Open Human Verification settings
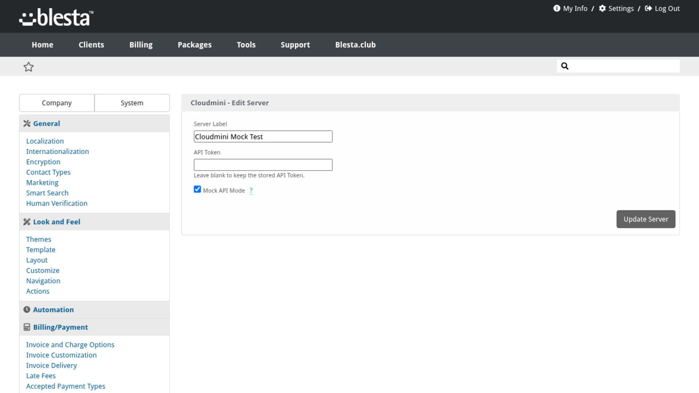Image resolution: width=699 pixels, height=393 pixels. (x=57, y=203)
